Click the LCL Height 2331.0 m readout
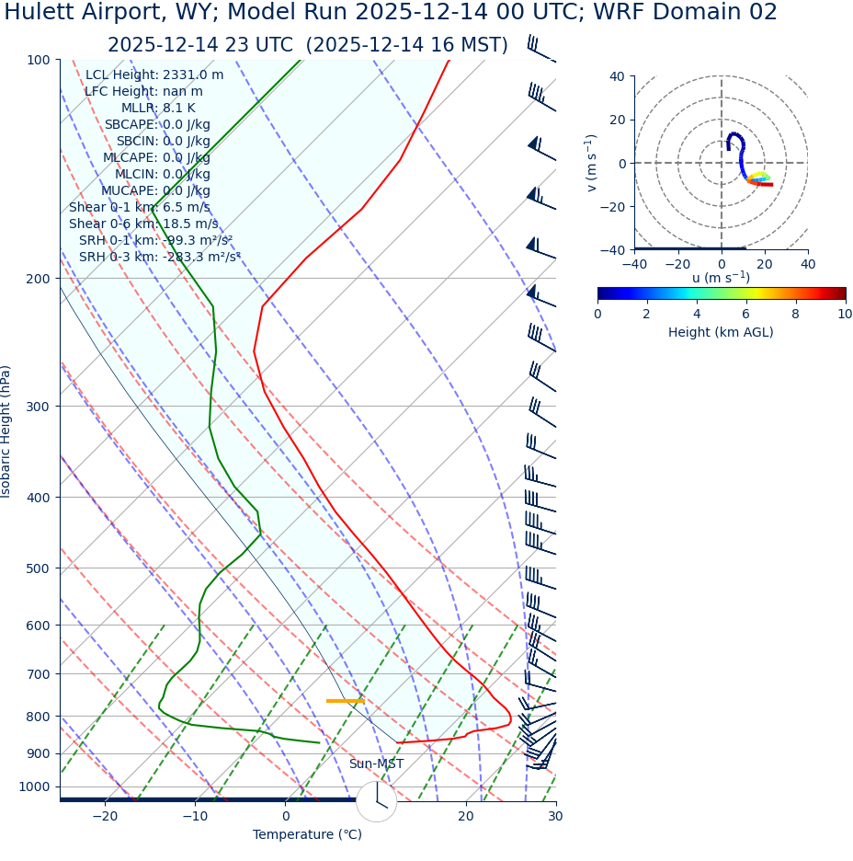853x861 pixels. tap(154, 75)
